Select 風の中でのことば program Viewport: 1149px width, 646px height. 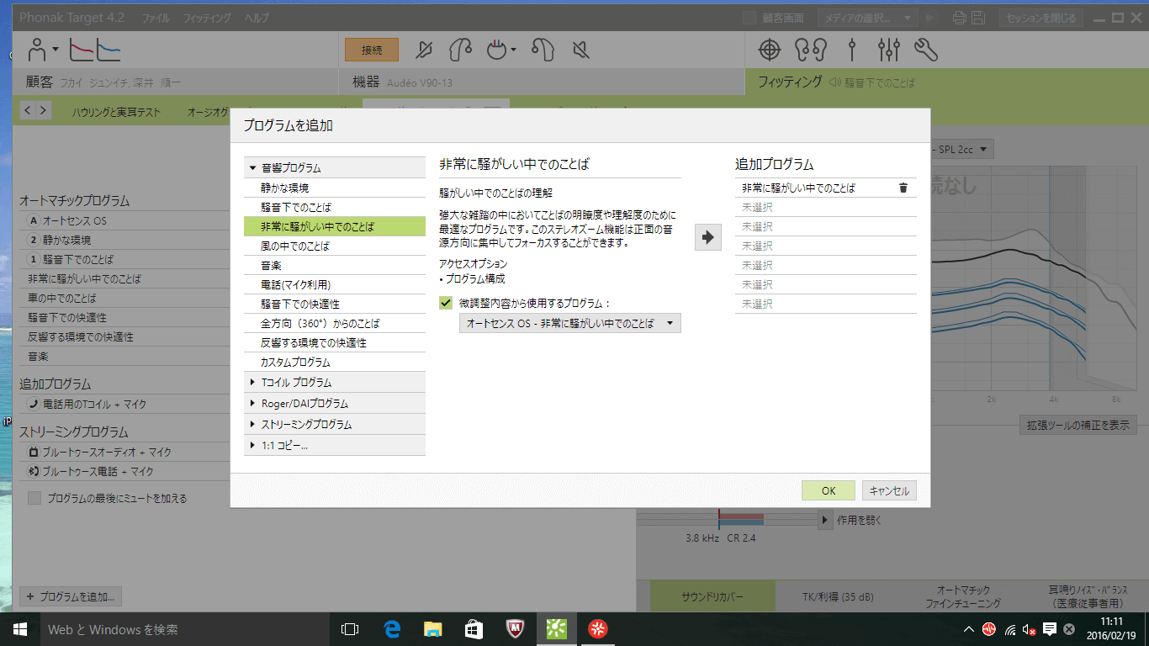pos(335,246)
